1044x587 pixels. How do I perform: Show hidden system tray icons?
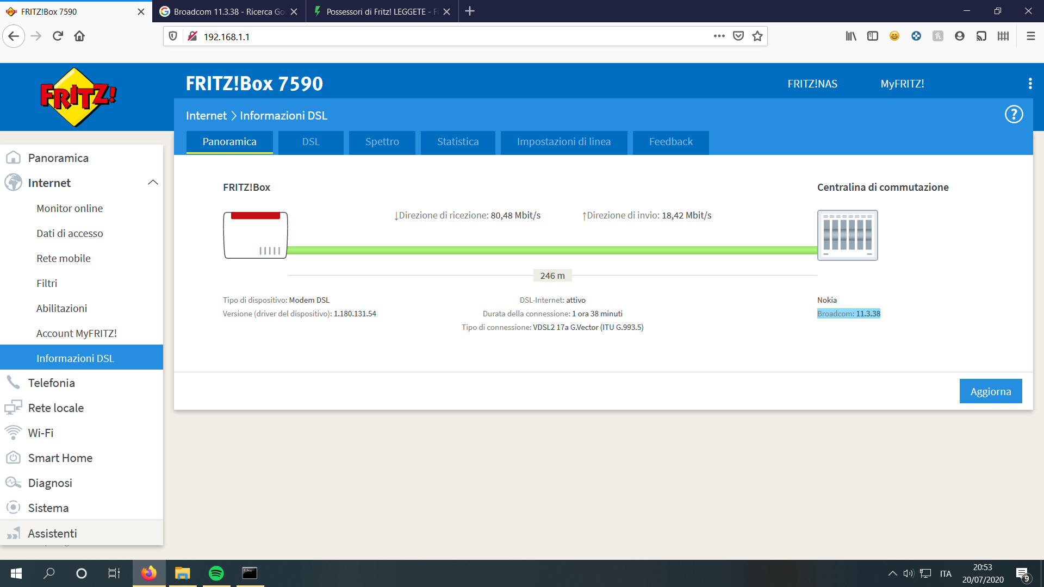click(892, 573)
